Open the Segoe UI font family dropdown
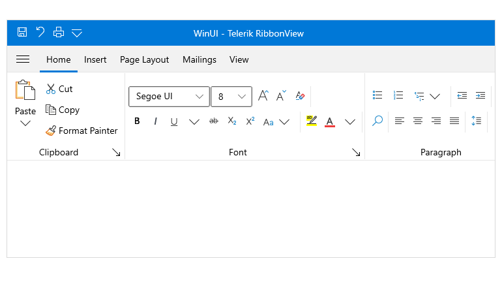The height and width of the screenshot is (297, 502). click(169, 97)
